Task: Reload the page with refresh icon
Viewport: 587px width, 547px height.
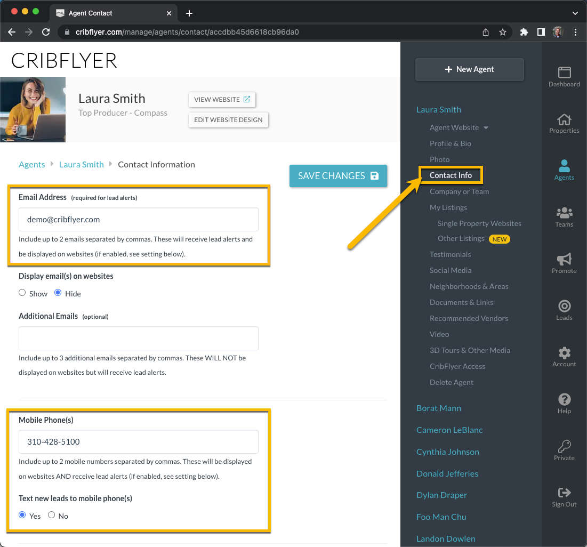Action: tap(46, 32)
